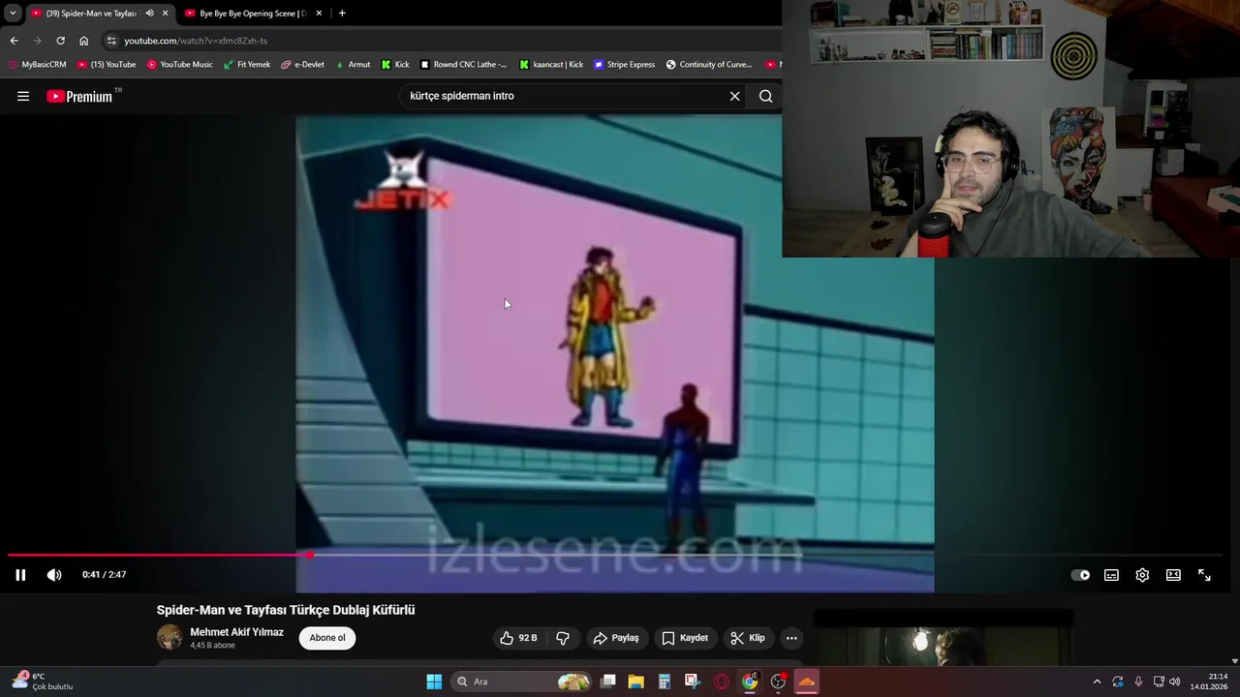The height and width of the screenshot is (697, 1240).
Task: Dislike the video
Action: click(563, 638)
